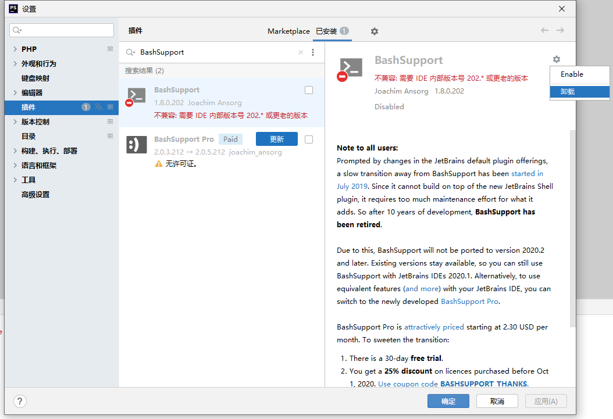The width and height of the screenshot is (613, 419).
Task: Click BashSupport Pro plugin icon in list
Action: tap(137, 145)
